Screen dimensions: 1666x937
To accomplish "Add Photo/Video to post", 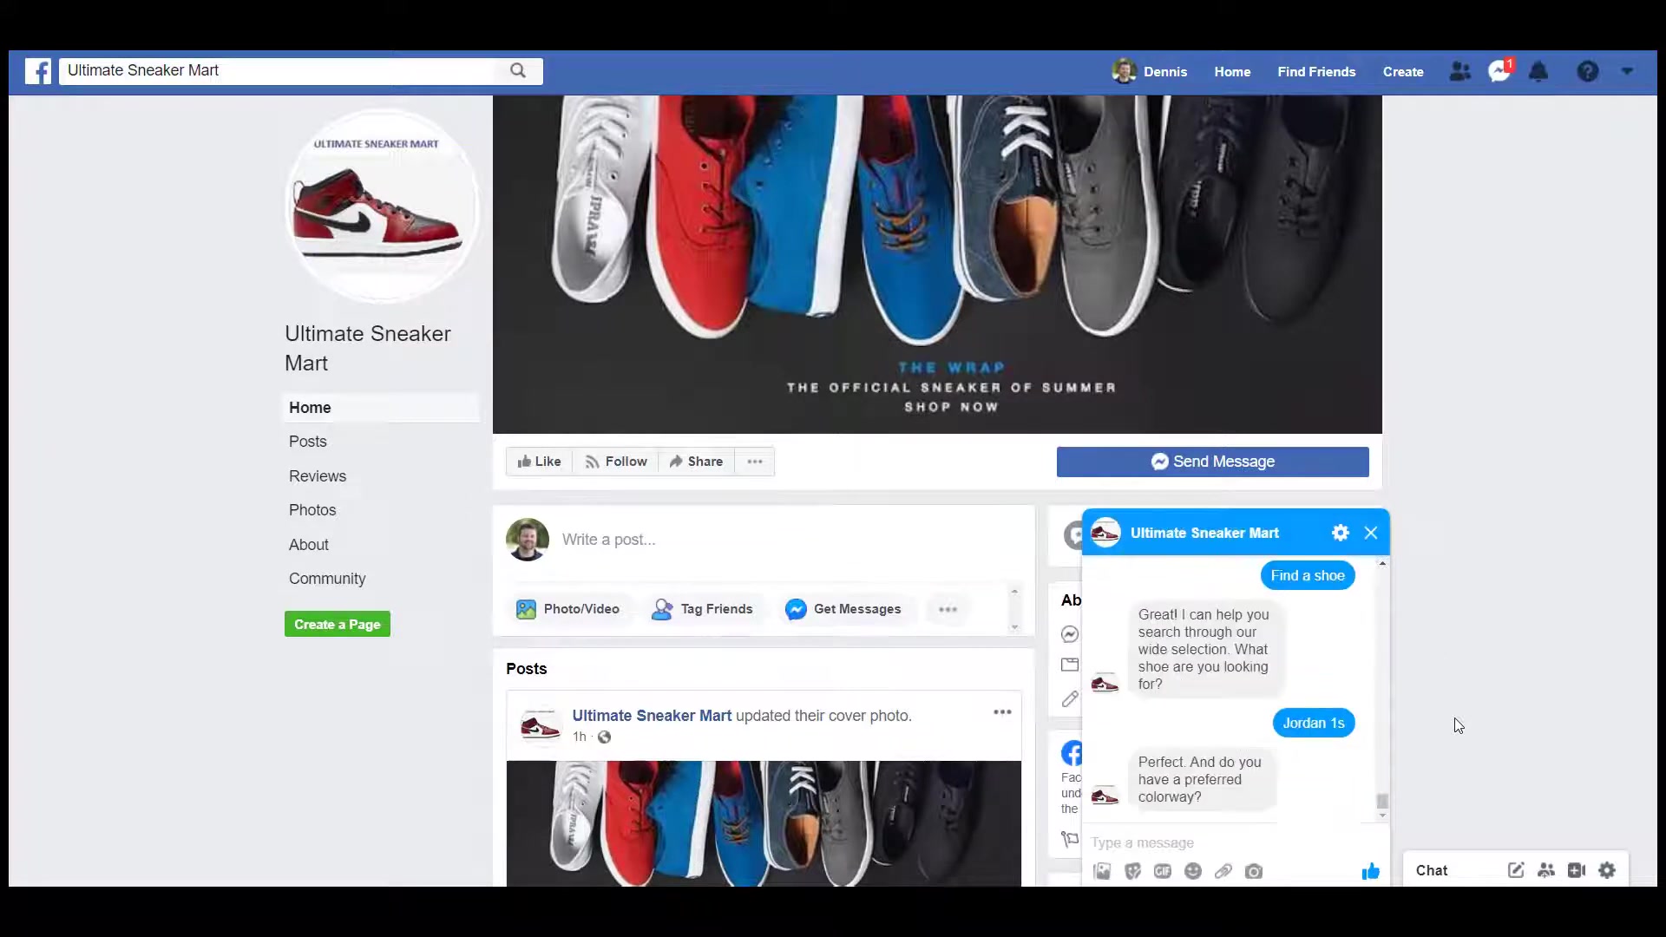I will (567, 609).
